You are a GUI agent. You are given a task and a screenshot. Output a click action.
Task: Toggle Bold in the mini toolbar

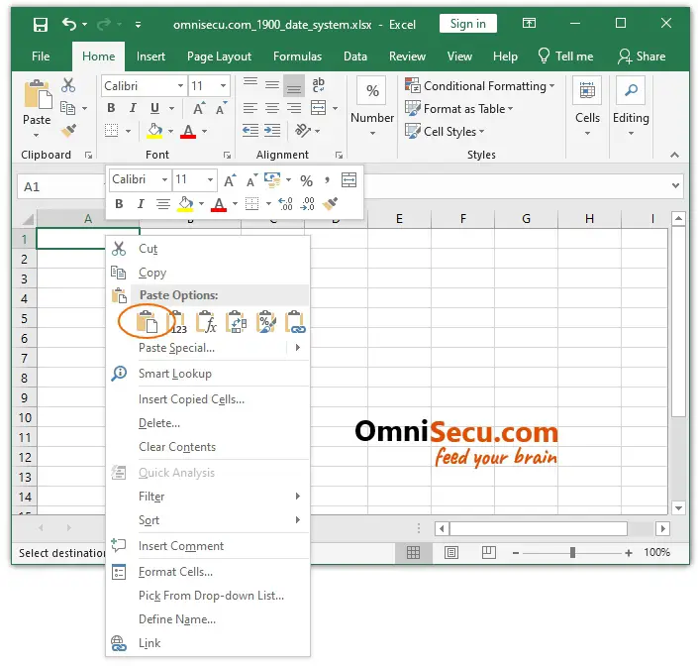[x=119, y=204]
